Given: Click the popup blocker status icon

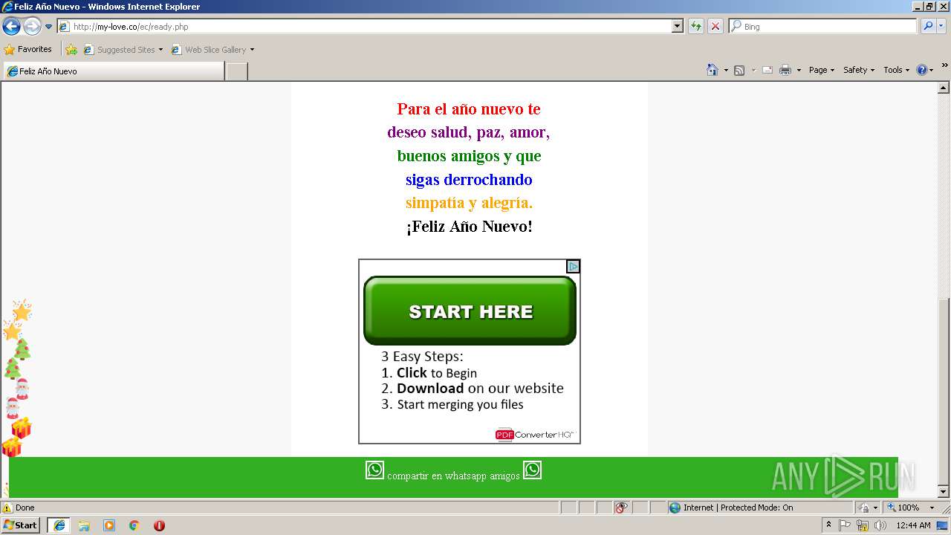Looking at the screenshot, I should click(621, 508).
